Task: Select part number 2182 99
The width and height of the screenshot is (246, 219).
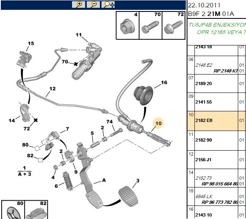Action: (x=203, y=140)
